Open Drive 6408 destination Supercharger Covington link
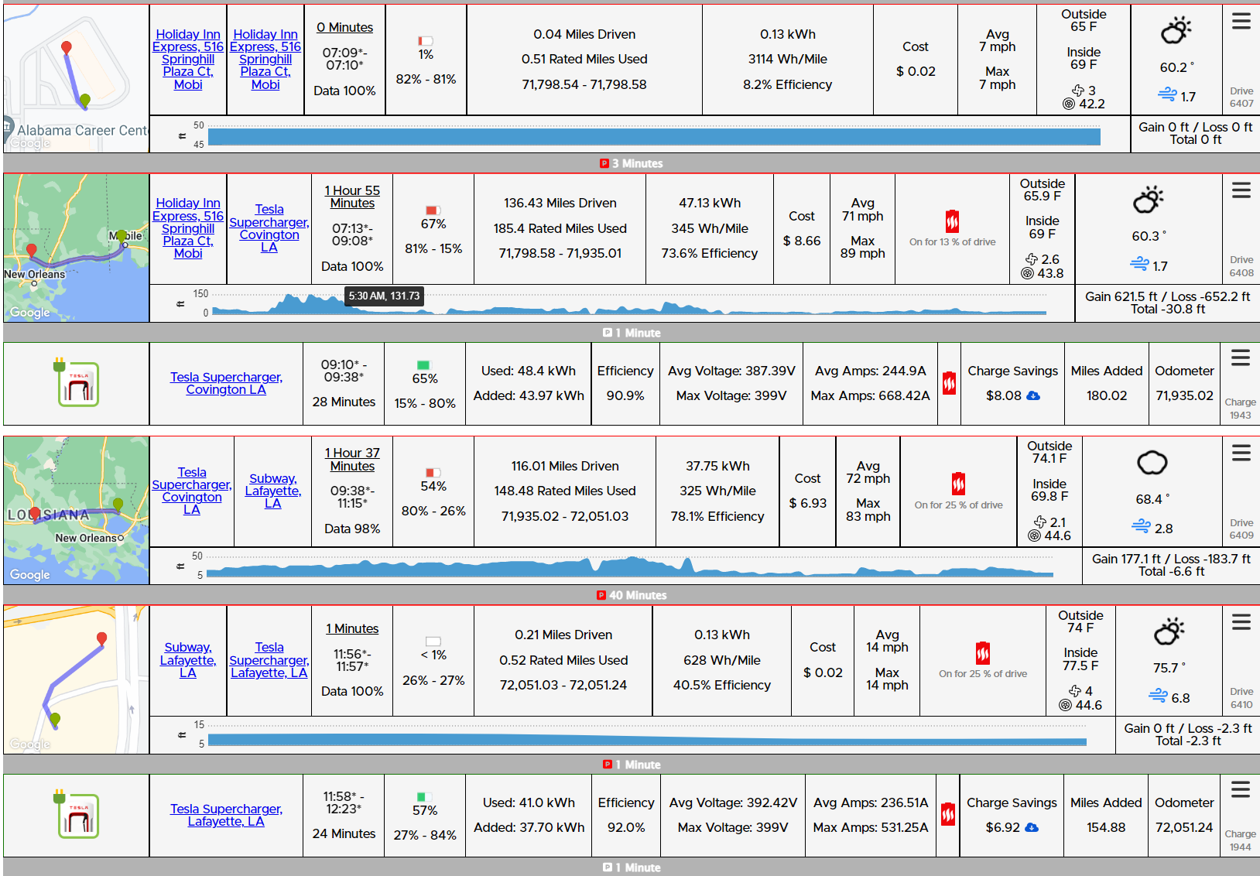The image size is (1260, 876). (x=269, y=228)
